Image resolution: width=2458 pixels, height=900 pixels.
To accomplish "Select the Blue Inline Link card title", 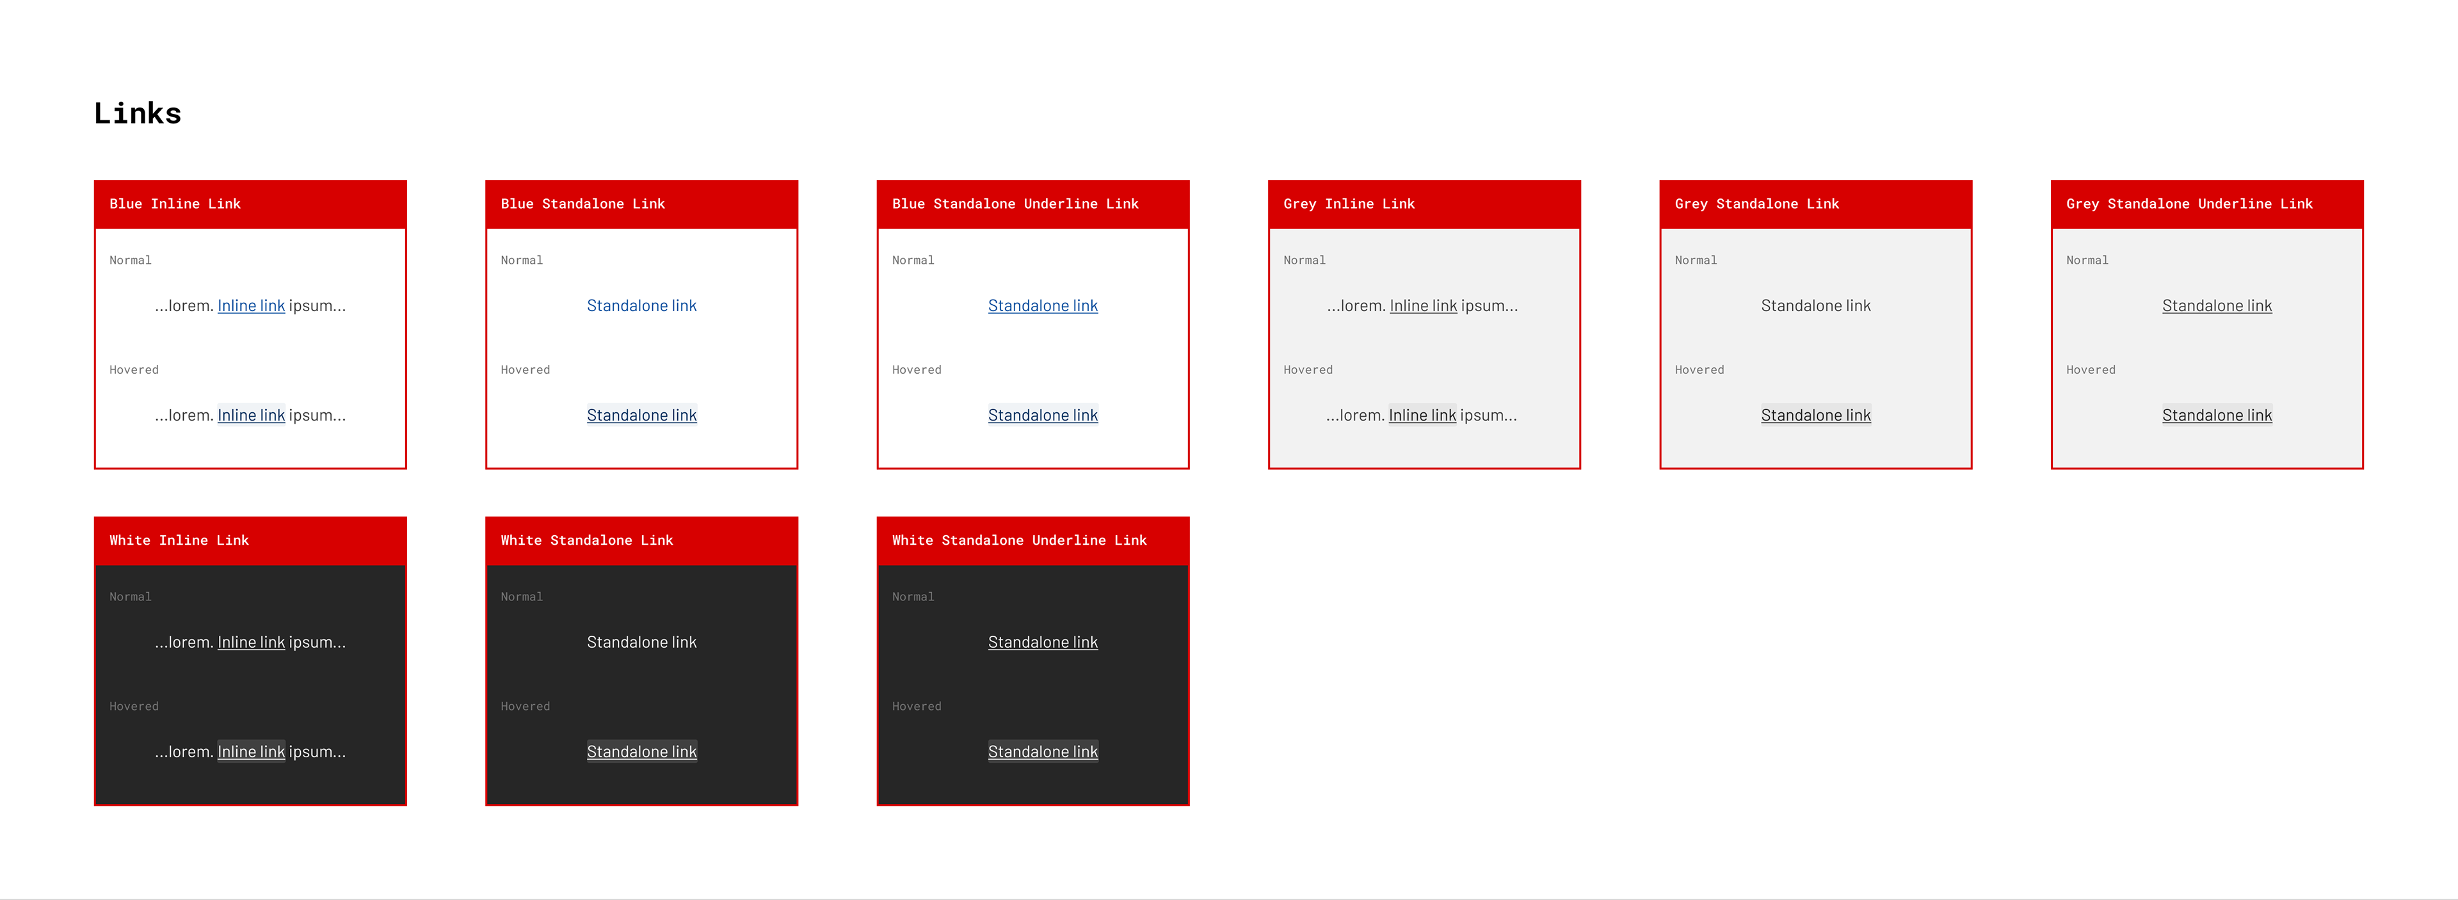I will click(x=175, y=204).
